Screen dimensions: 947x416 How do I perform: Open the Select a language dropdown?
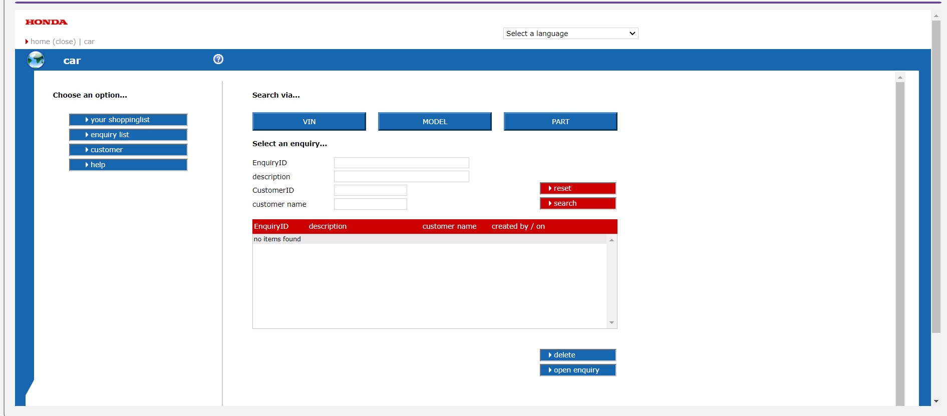(x=570, y=34)
